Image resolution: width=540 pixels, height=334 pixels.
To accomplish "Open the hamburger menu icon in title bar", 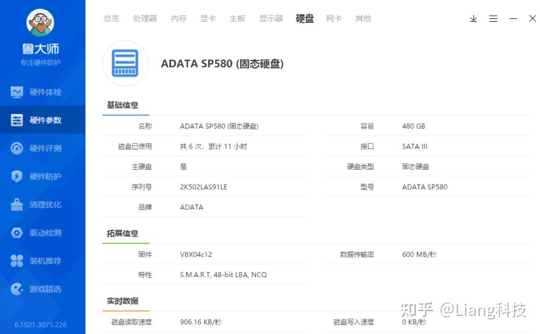I will (x=493, y=18).
